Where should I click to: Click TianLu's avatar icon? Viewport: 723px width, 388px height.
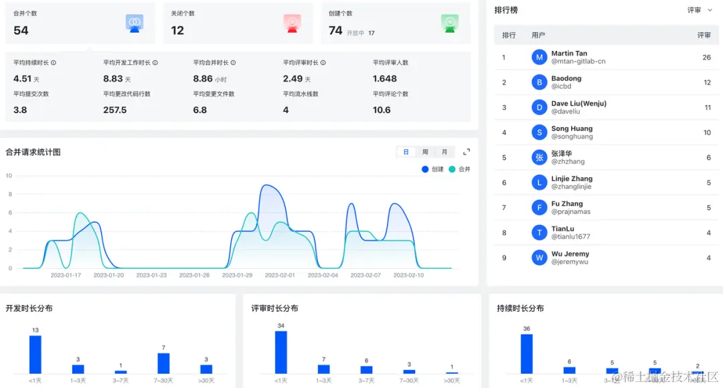[x=539, y=233]
